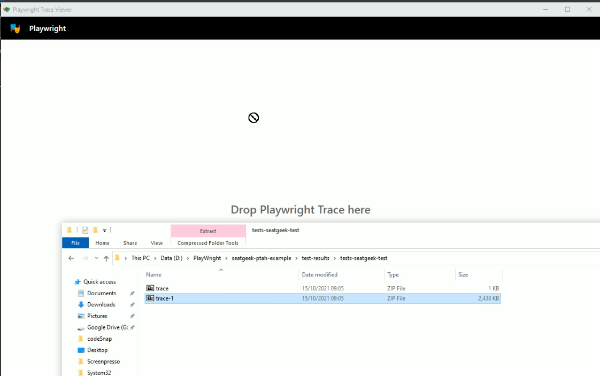Switch to the View tab
Viewport: 600px width, 376px height.
156,242
